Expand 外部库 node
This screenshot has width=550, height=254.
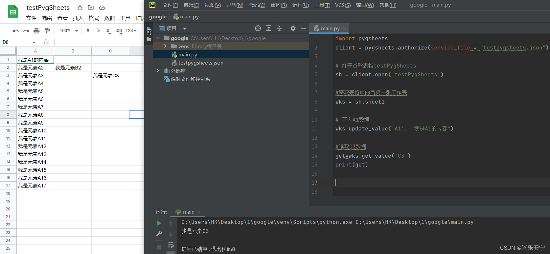pos(158,70)
